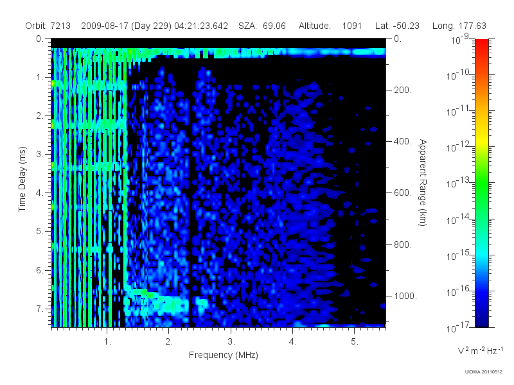Viewport: 514px width, 385px height.
Task: Click the Apparent Range (km) axis title
Action: pyautogui.click(x=423, y=183)
